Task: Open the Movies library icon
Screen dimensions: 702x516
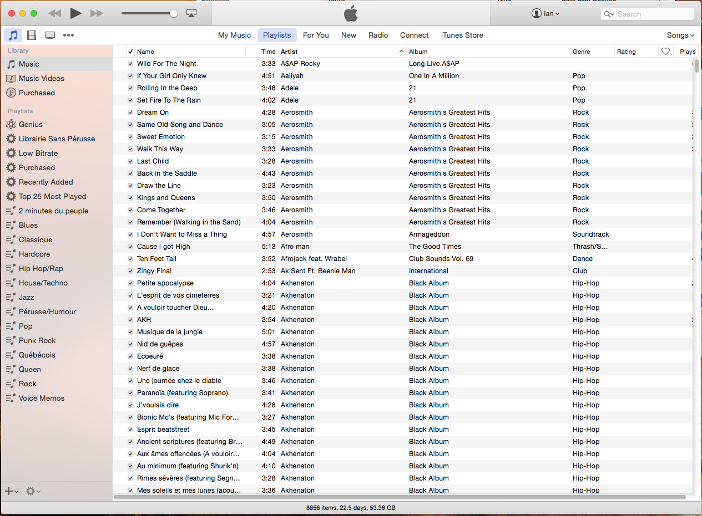Action: pyautogui.click(x=32, y=35)
